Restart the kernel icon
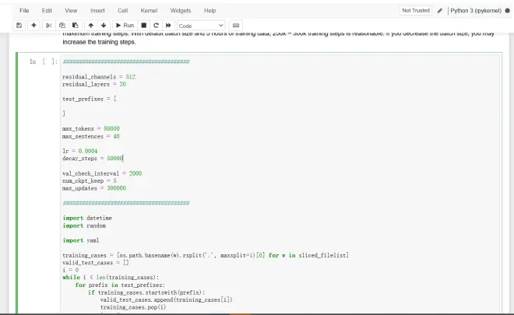The image size is (514, 315). click(x=156, y=25)
